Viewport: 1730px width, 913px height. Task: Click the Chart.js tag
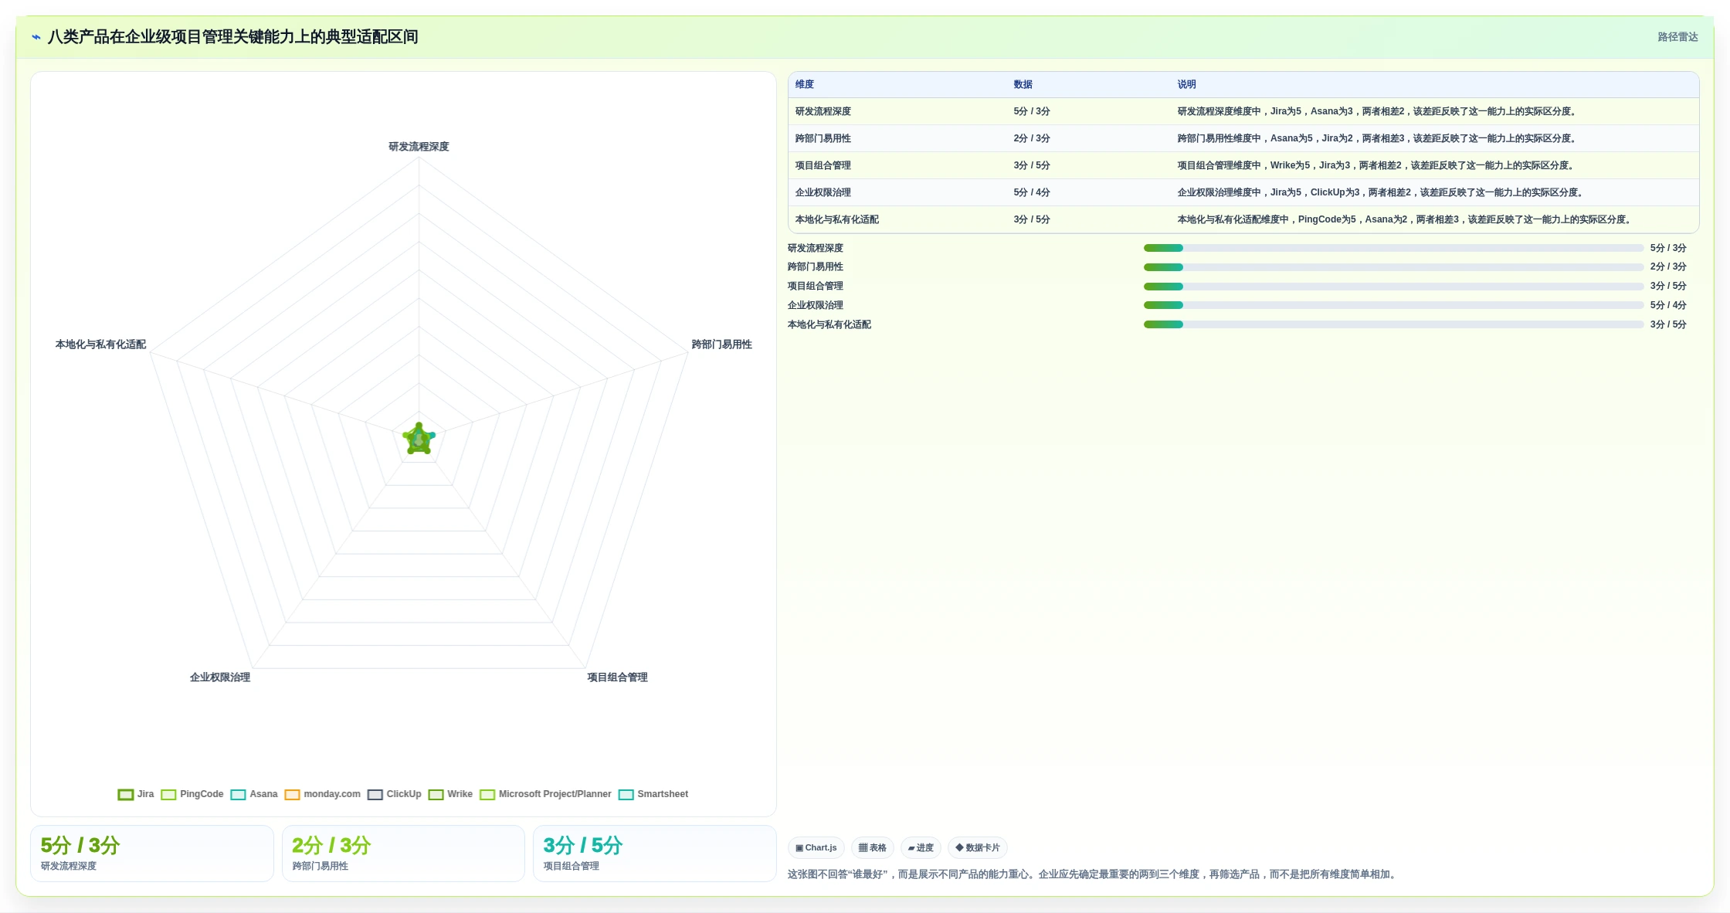(816, 847)
